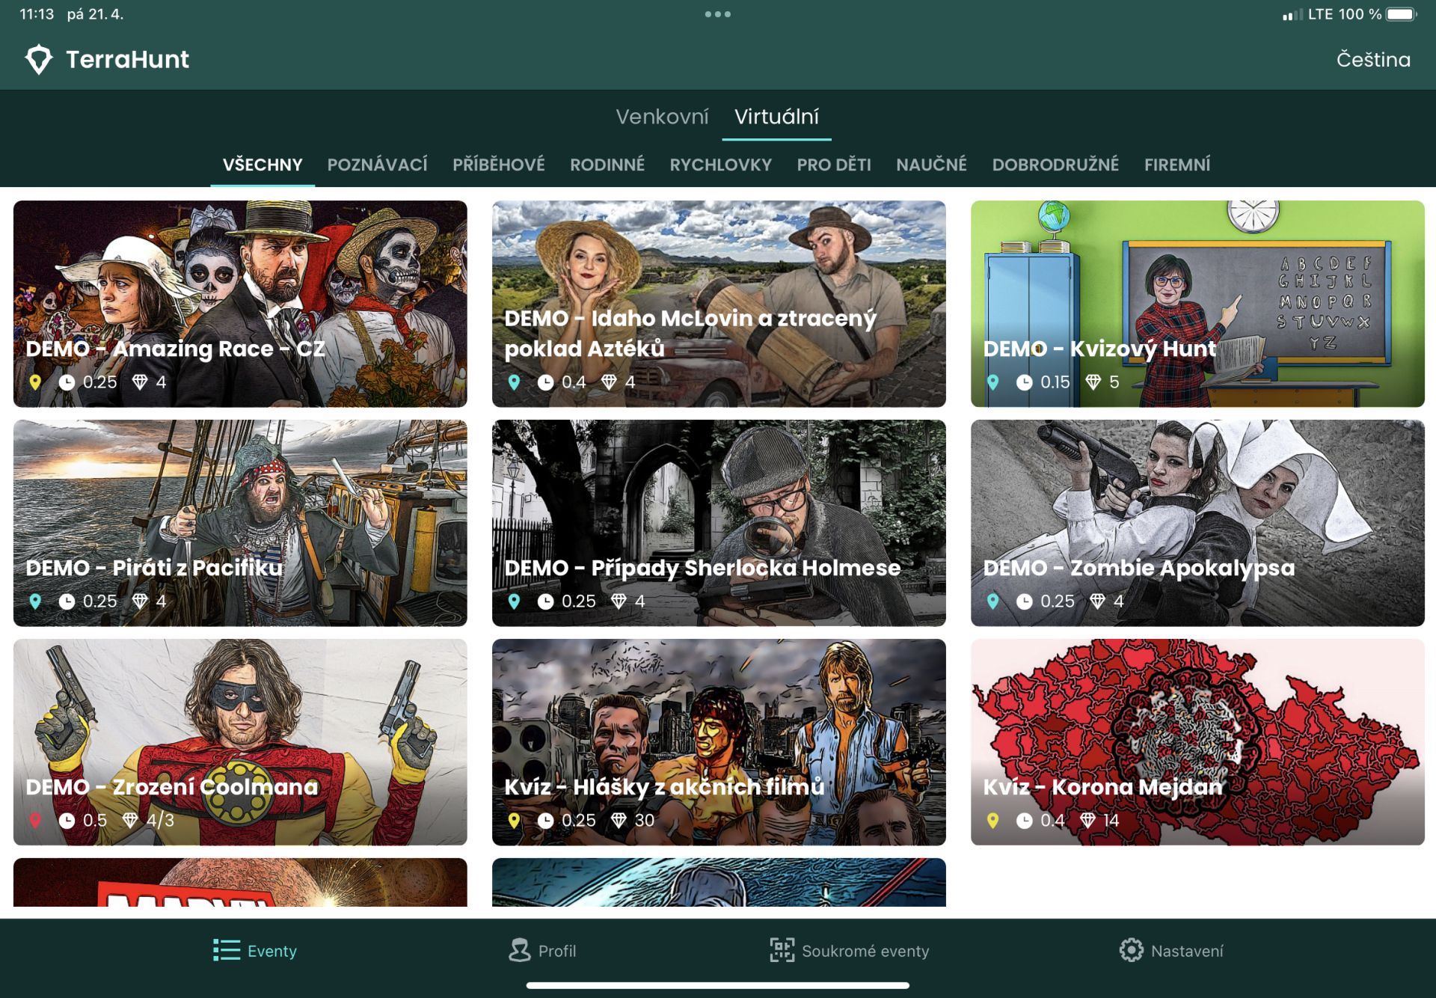Tap location pin on Zombie Apokalypsa card
The height and width of the screenshot is (998, 1436).
[992, 601]
